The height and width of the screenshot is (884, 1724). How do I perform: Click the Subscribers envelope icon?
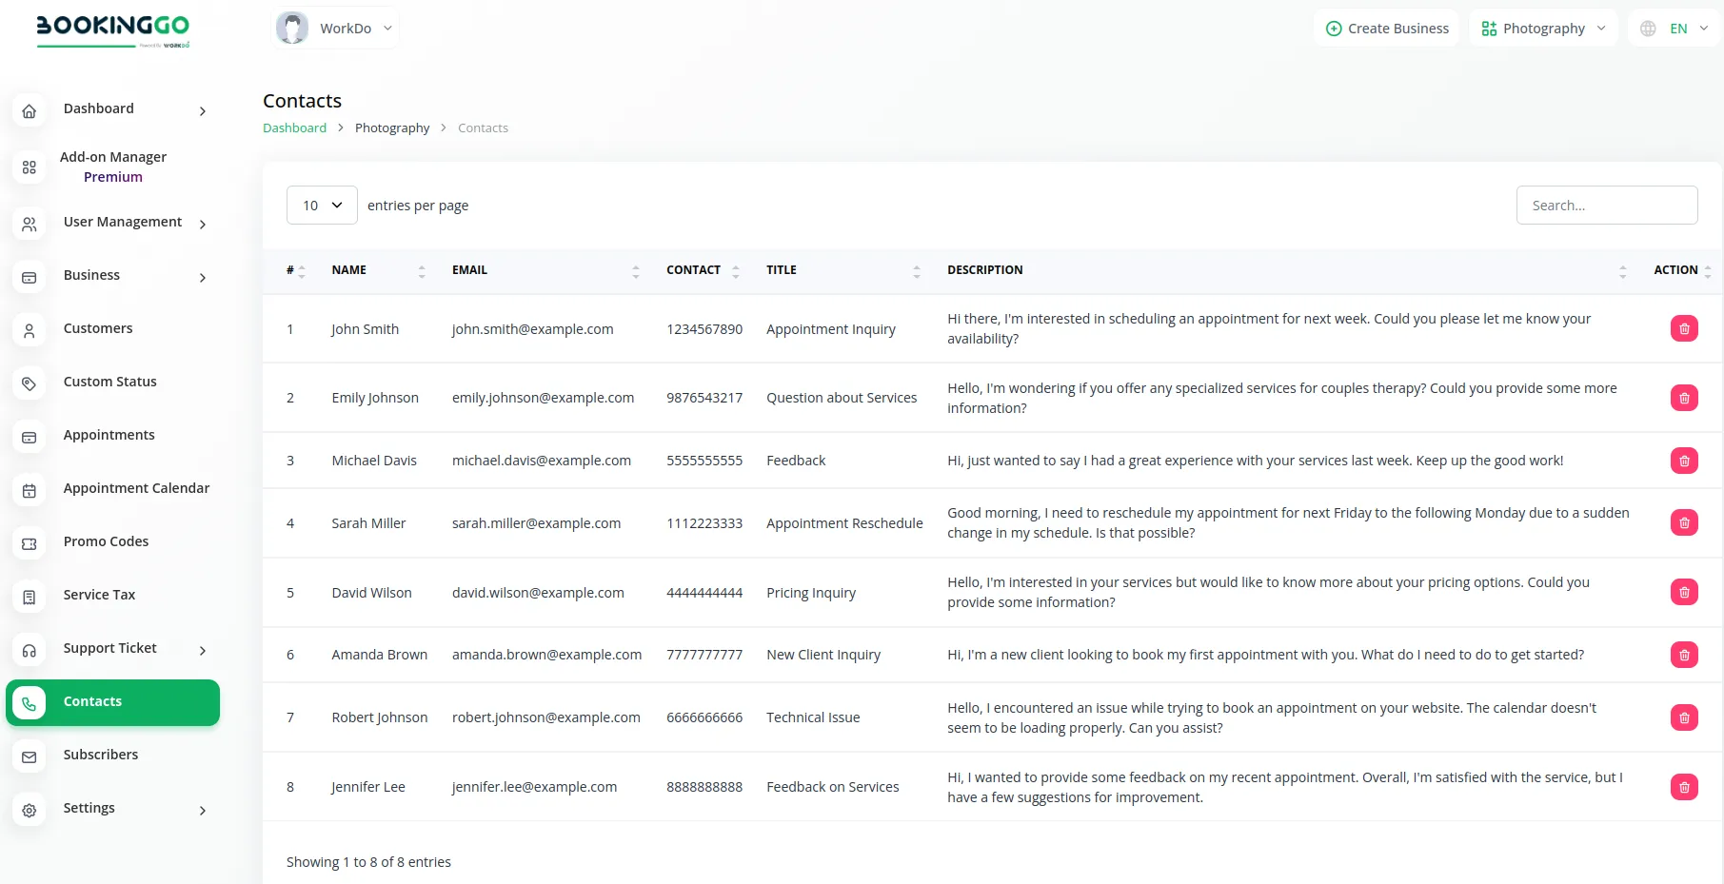[x=30, y=756]
